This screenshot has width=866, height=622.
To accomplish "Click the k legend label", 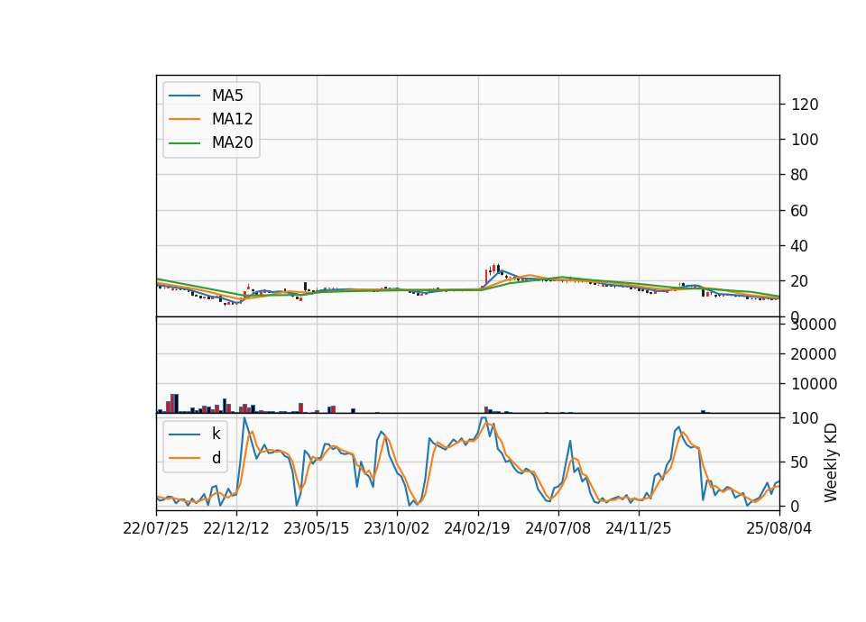I will click(x=216, y=434).
